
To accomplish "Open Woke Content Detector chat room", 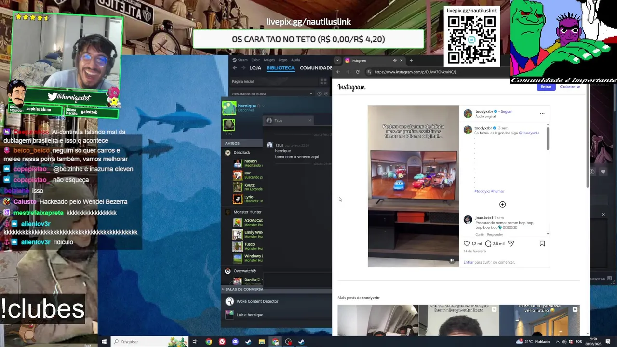I will click(x=252, y=302).
